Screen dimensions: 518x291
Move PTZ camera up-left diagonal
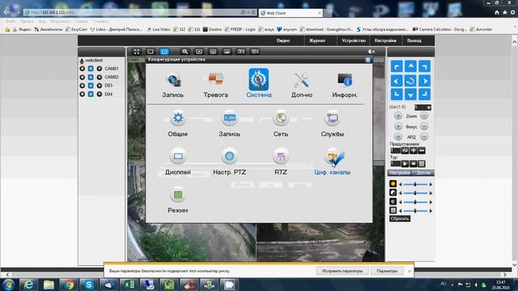[x=397, y=66]
